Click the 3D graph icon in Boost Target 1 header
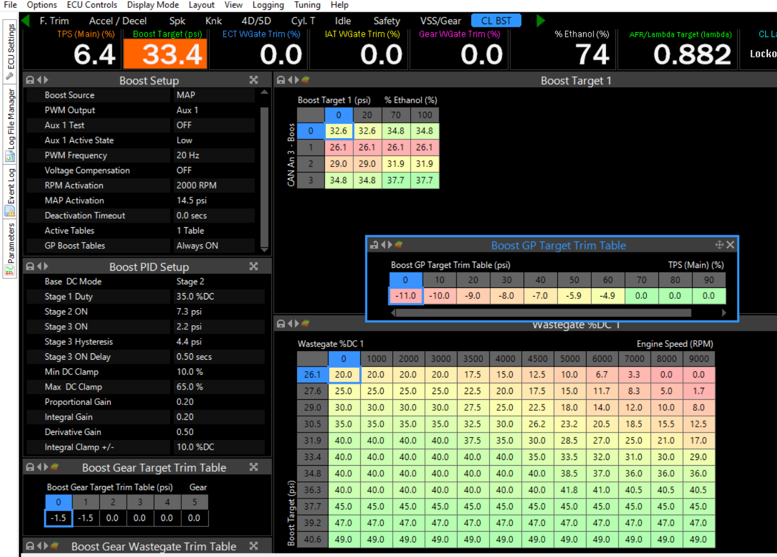The image size is (777, 557). pos(306,80)
